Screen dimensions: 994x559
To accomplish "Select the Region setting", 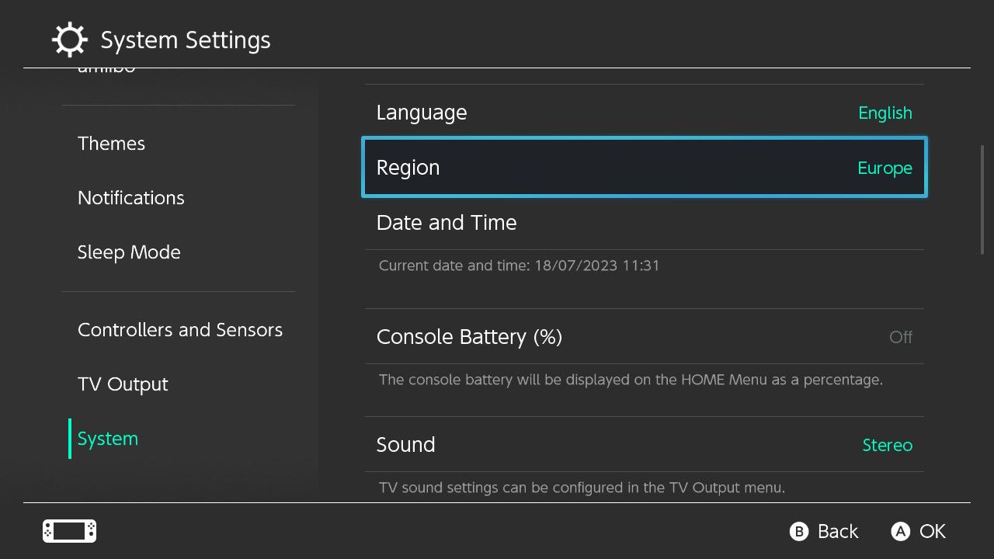I will pos(644,167).
